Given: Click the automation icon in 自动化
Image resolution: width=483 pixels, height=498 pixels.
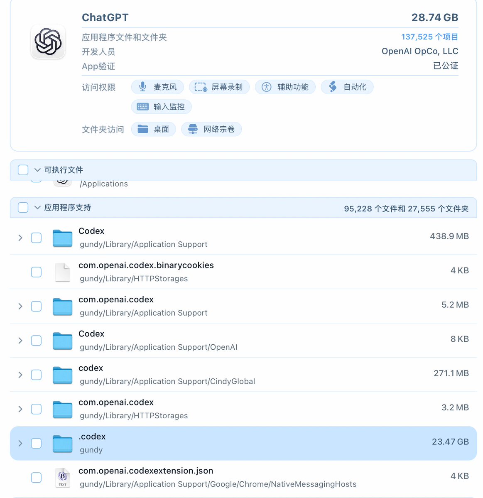Looking at the screenshot, I should click(x=333, y=87).
